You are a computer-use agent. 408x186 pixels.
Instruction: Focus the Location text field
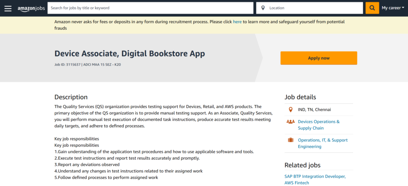pos(314,8)
